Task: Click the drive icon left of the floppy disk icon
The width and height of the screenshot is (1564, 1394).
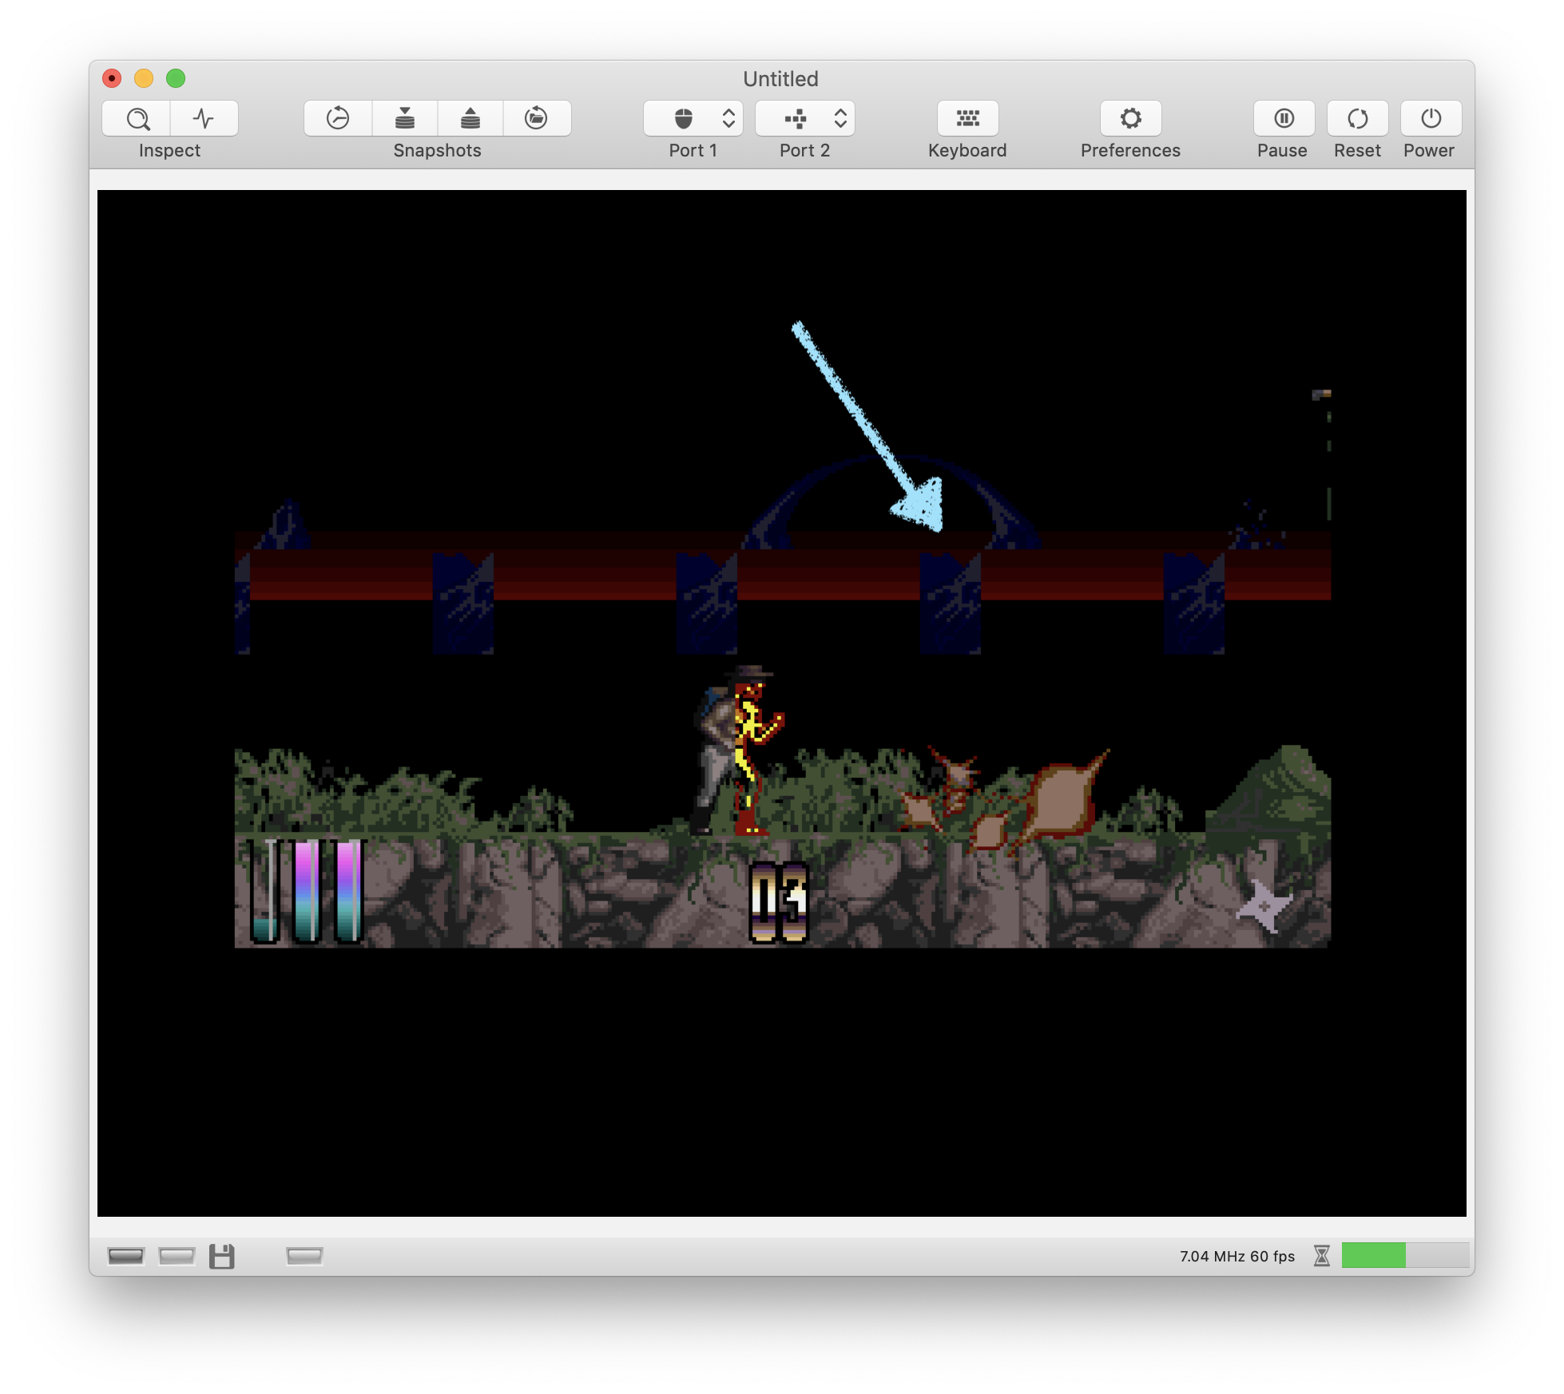Action: 177,1256
